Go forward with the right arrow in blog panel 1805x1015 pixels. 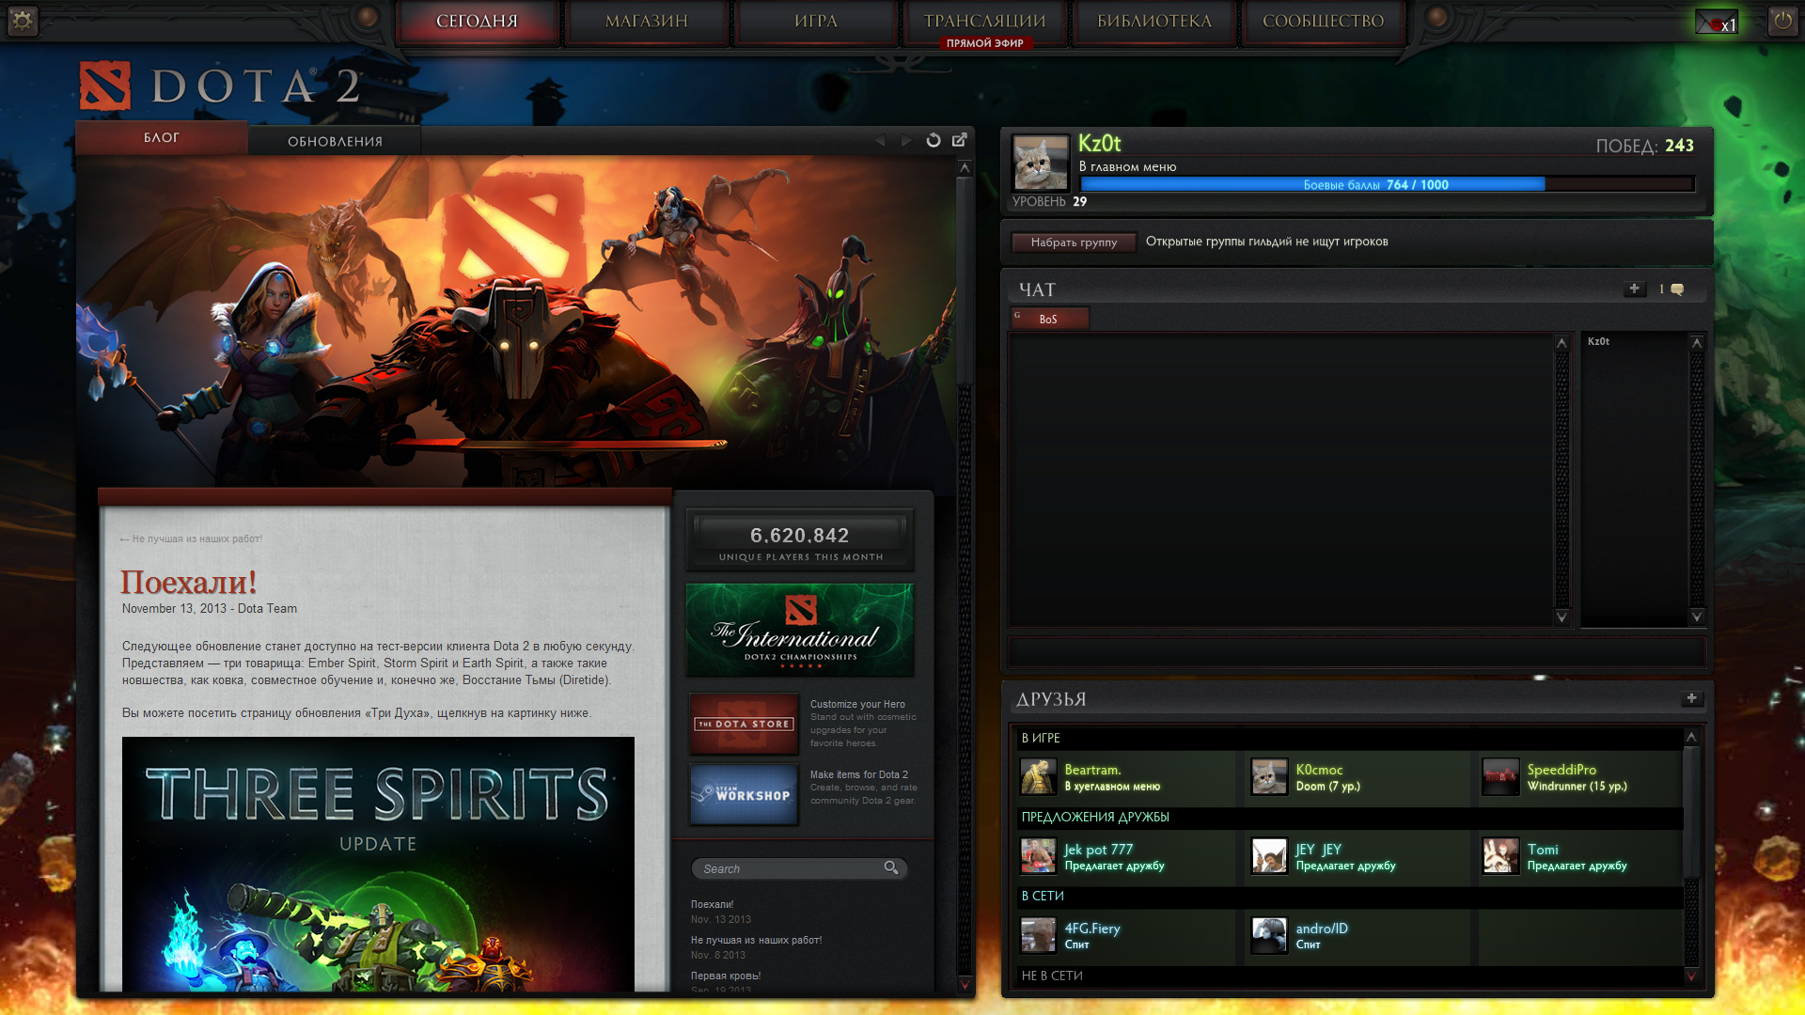tap(906, 140)
